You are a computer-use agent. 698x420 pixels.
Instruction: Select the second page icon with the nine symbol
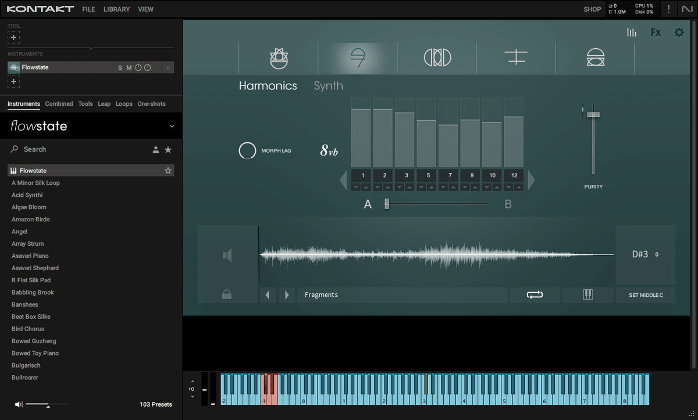(358, 58)
